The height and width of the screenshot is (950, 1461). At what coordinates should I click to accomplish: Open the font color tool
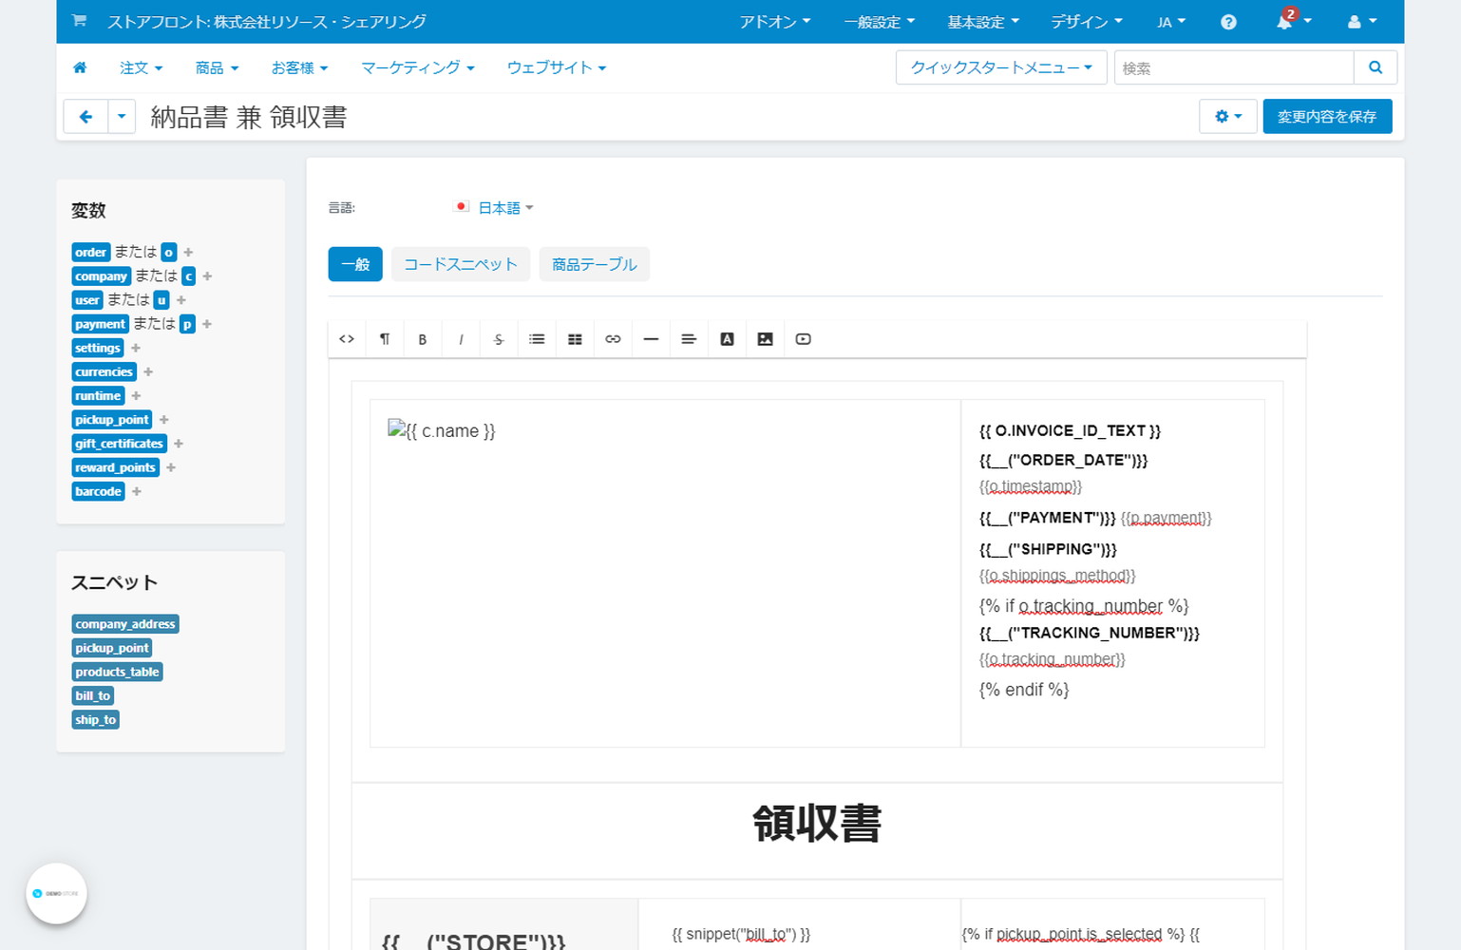(727, 339)
